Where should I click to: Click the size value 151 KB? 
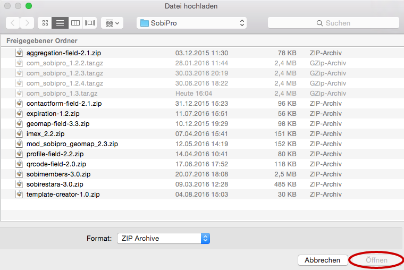(x=285, y=134)
